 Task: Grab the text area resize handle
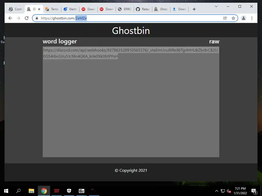(218, 156)
